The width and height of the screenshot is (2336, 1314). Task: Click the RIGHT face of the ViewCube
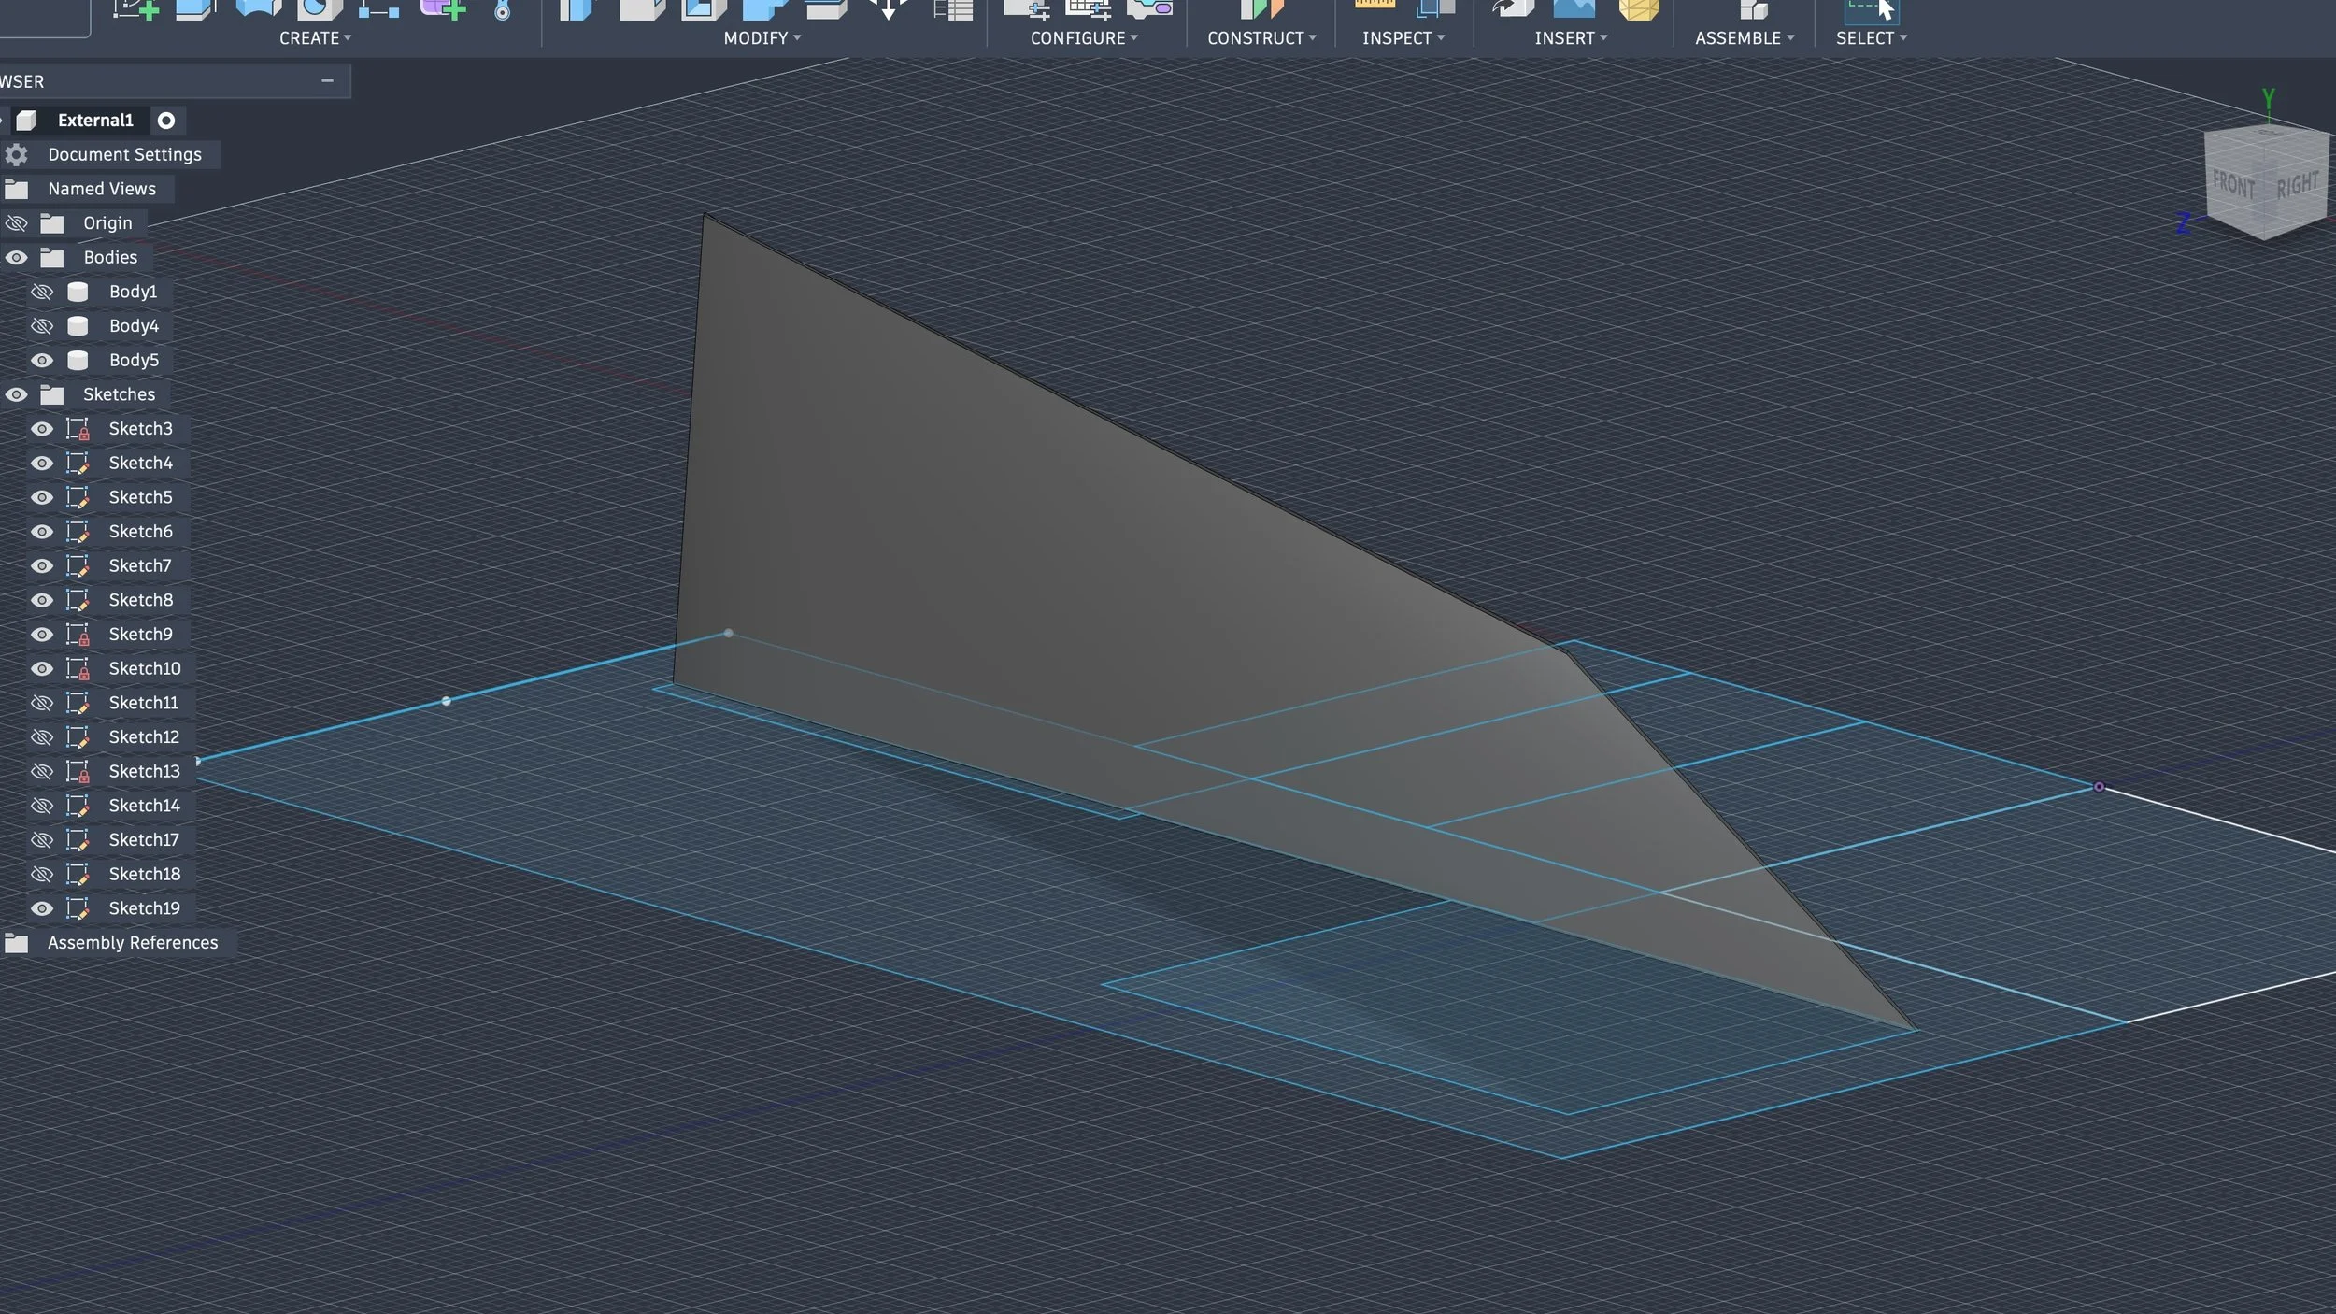[x=2298, y=184]
